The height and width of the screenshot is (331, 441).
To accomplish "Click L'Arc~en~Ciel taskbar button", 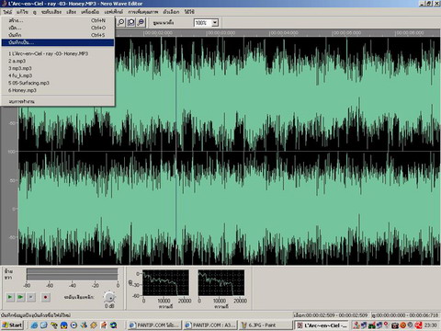I will [321, 325].
